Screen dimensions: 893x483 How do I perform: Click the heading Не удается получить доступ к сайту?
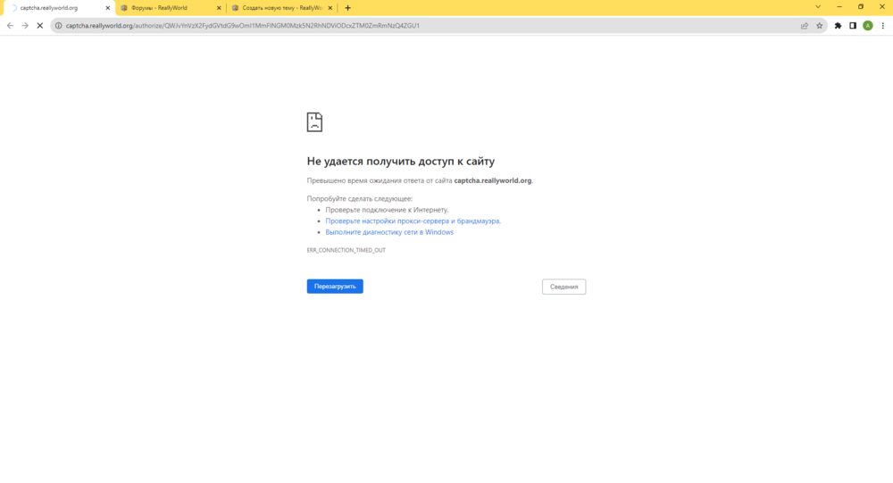(401, 162)
